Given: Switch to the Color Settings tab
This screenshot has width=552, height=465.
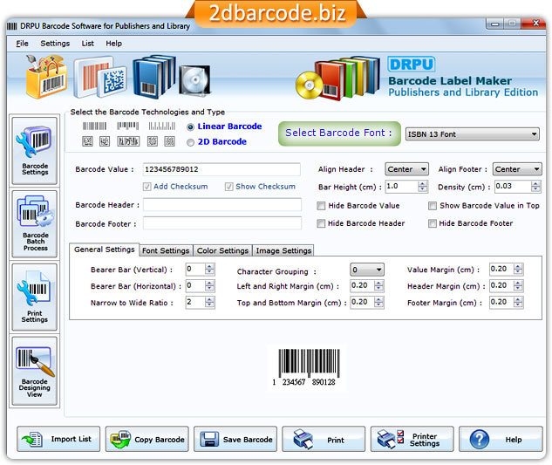Looking at the screenshot, I should (222, 250).
